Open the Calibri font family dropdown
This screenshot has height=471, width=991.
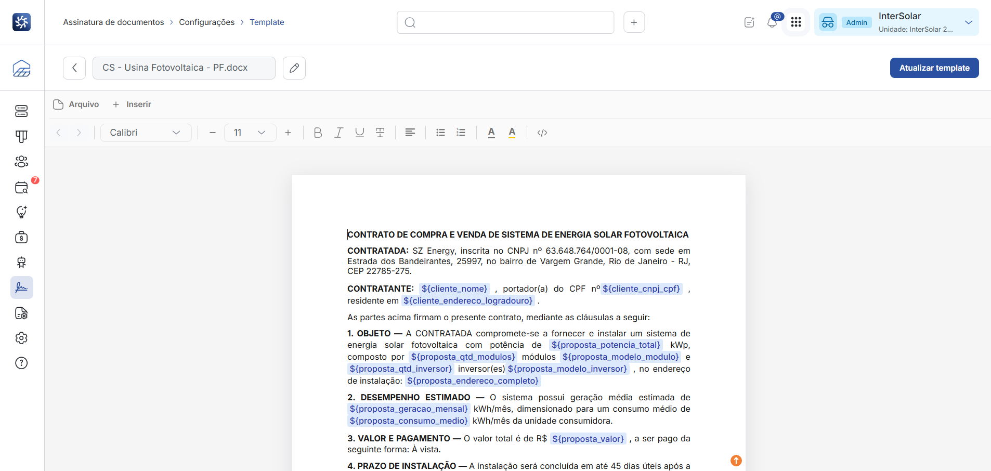[146, 133]
